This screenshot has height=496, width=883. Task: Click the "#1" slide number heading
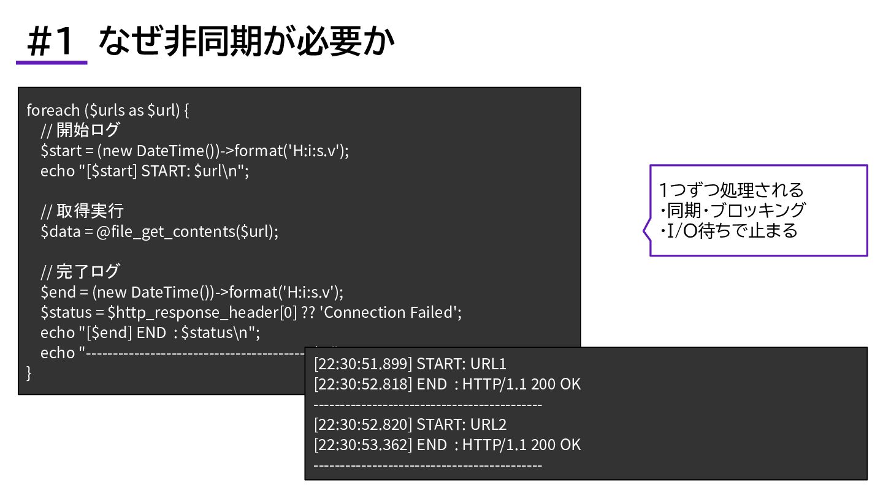[x=51, y=43]
